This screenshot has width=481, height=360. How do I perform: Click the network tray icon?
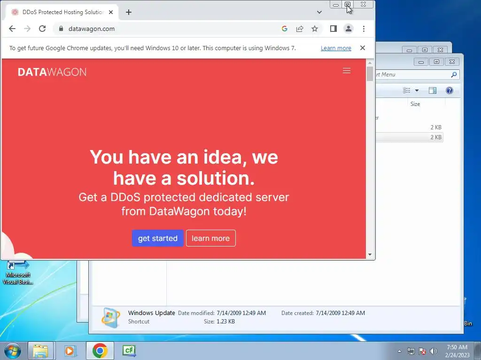[x=411, y=351]
